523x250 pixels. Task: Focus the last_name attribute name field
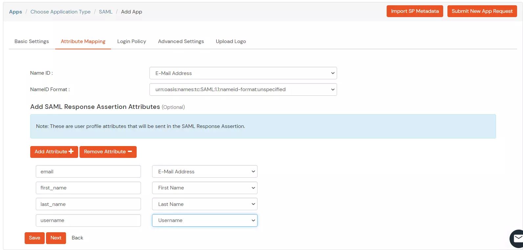(88, 204)
